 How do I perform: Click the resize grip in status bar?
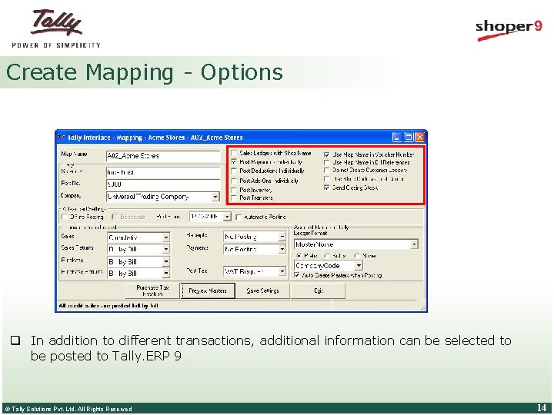tap(422, 307)
